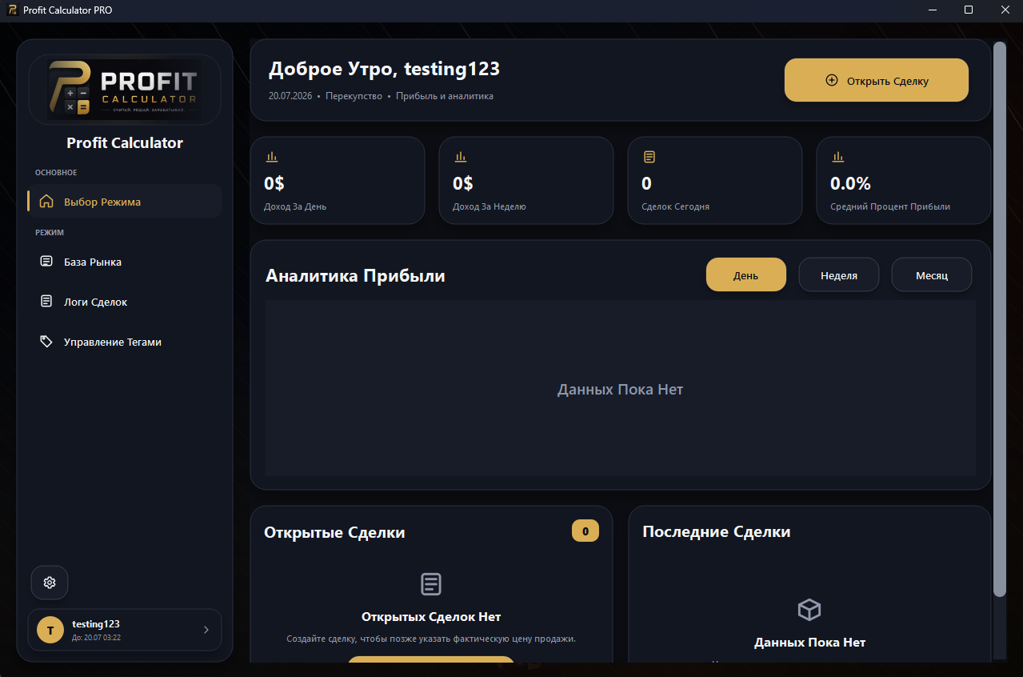Image resolution: width=1023 pixels, height=677 pixels.
Task: Click the До: 20.07 03:22 expiry text
Action: click(96, 638)
